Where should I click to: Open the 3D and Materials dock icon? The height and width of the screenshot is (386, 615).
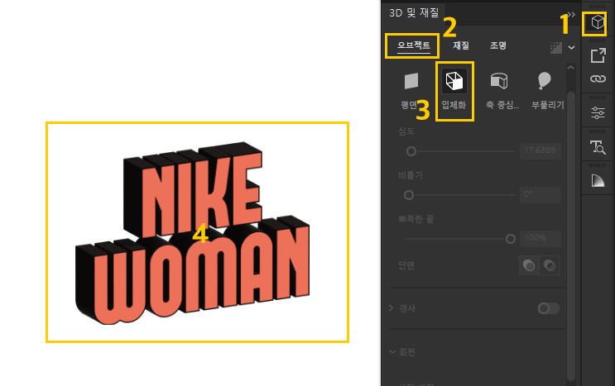pyautogui.click(x=598, y=22)
